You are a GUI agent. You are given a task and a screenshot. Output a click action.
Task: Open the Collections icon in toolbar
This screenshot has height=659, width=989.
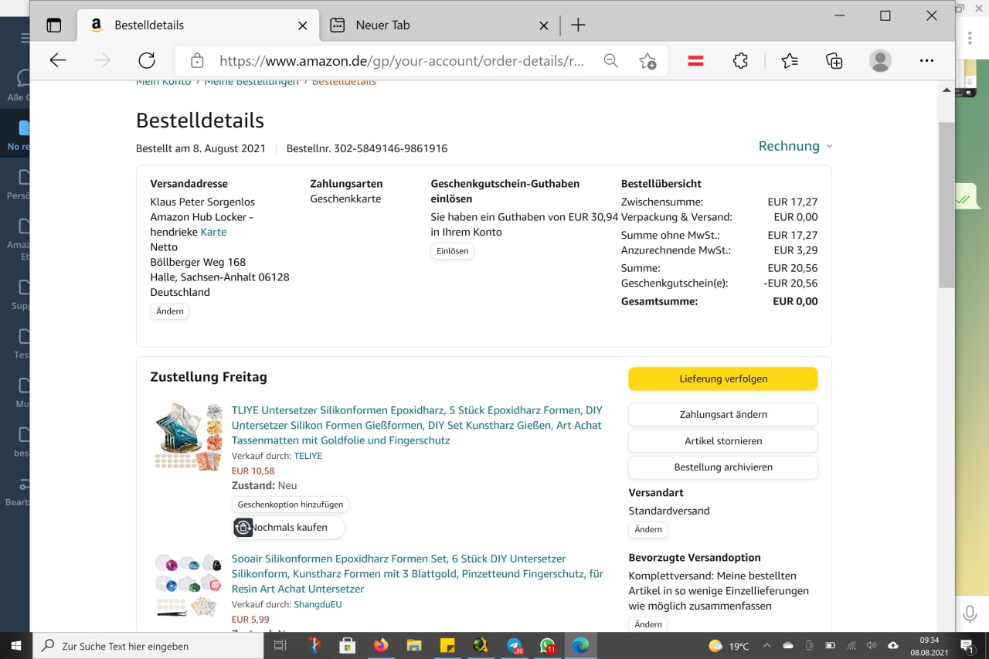click(834, 61)
